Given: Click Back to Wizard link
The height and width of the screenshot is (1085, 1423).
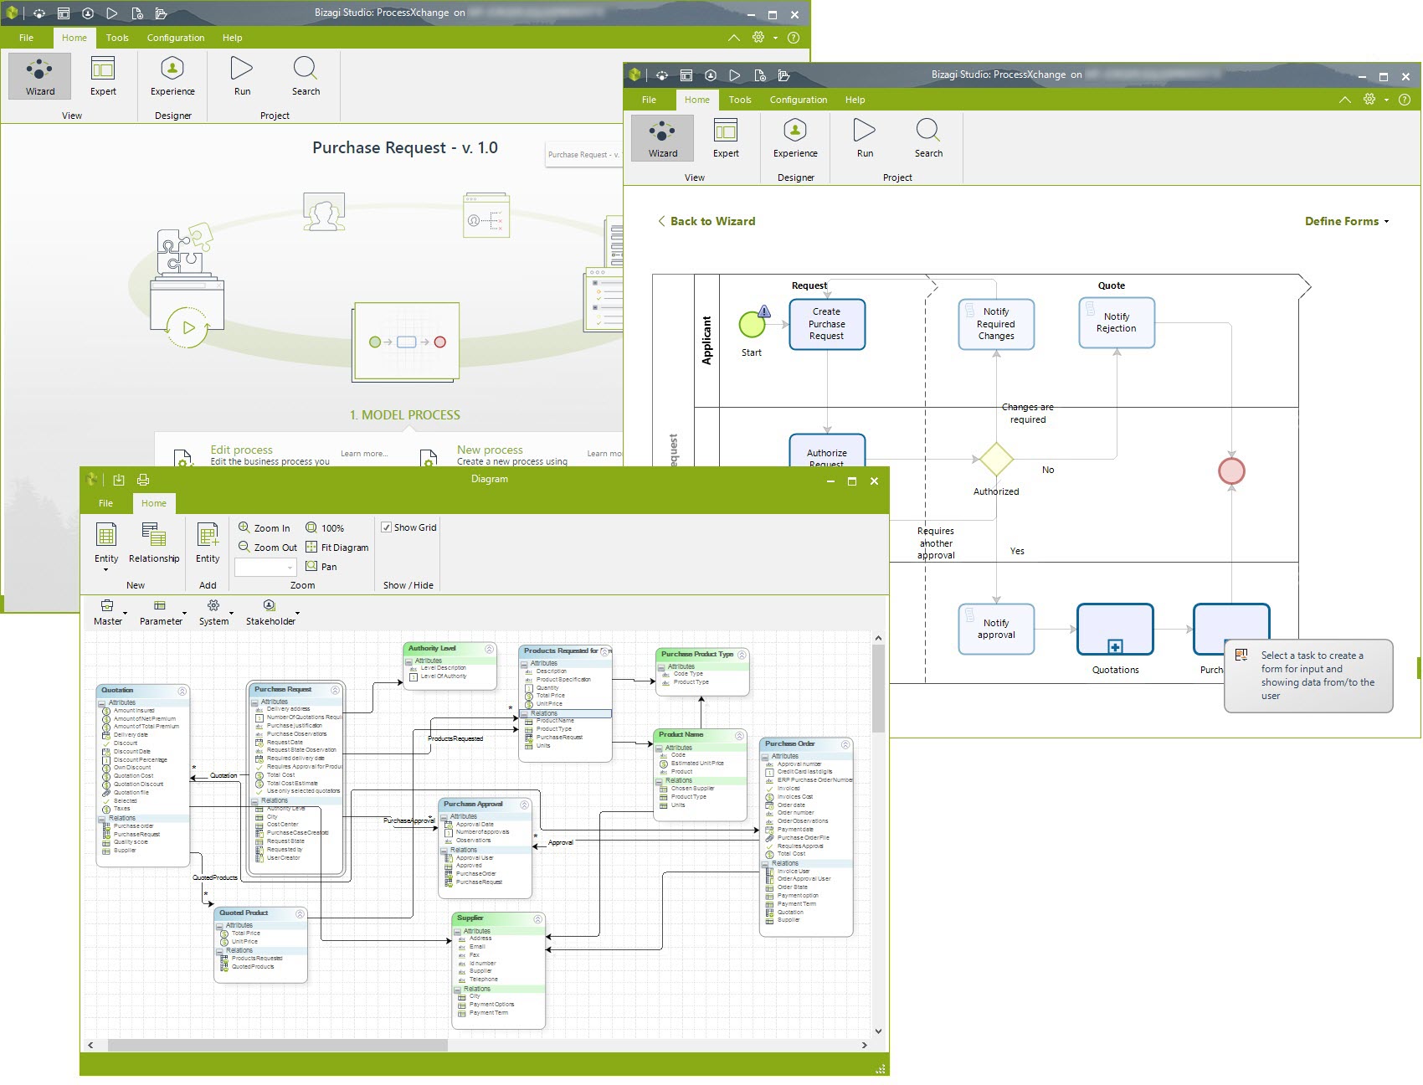Looking at the screenshot, I should pos(706,221).
